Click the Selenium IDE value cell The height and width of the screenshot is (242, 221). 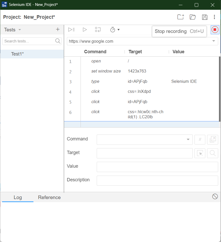point(184,81)
